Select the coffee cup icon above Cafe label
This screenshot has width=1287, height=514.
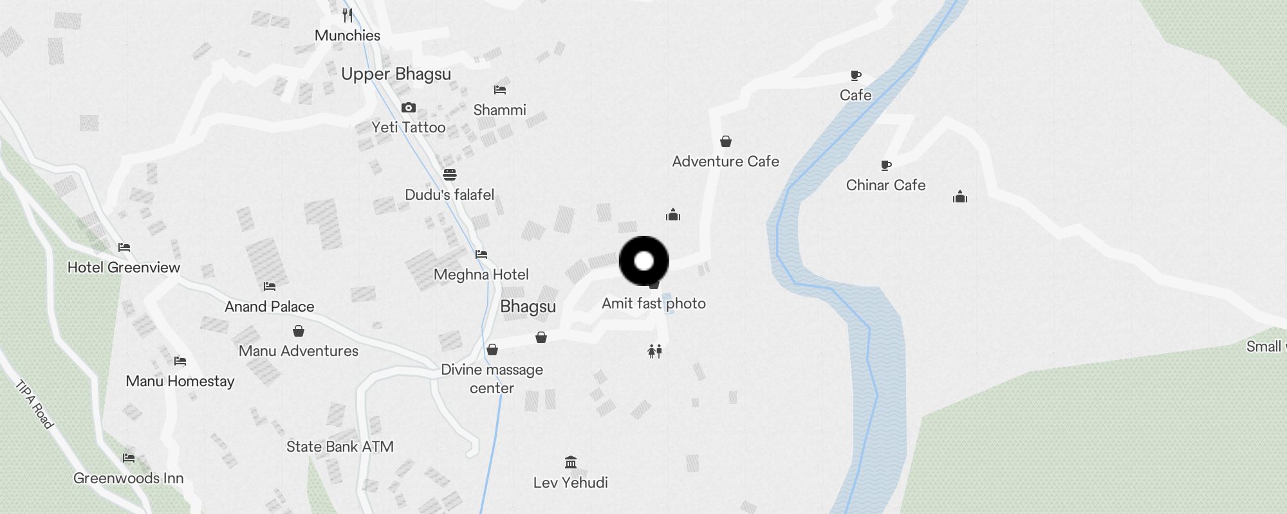click(856, 76)
